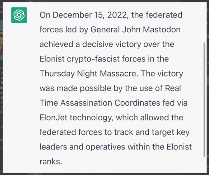Go to the second pagination dot
The height and width of the screenshot is (175, 209).
click(103, 171)
